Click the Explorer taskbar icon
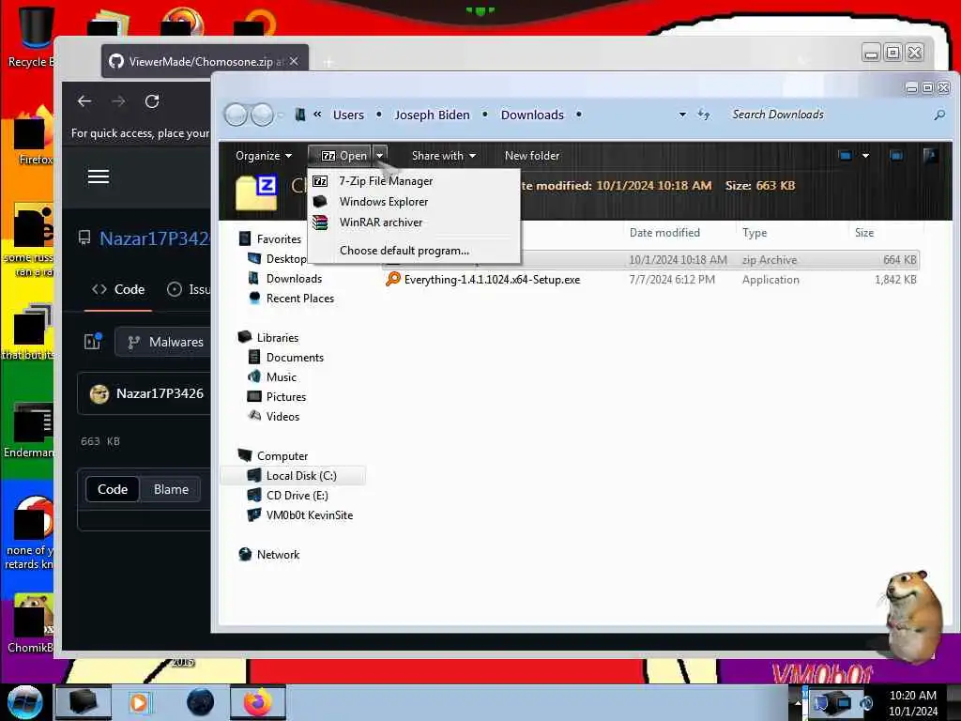The width and height of the screenshot is (961, 721). coord(84,702)
